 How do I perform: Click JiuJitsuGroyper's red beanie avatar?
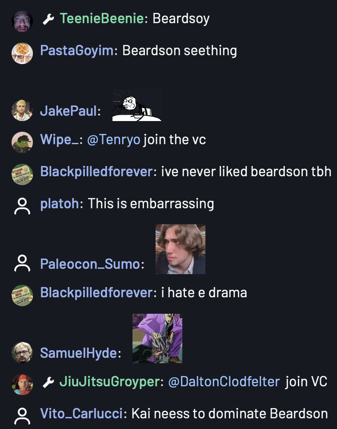[22, 384]
